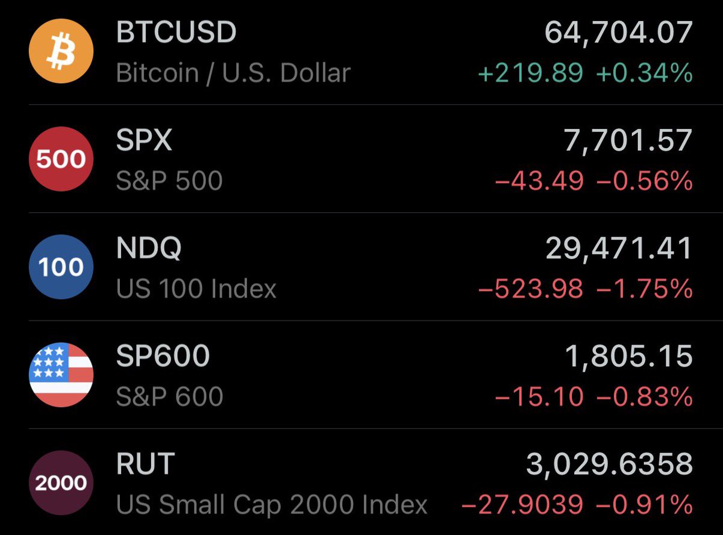723x535 pixels.
Task: Click the Bitcoin price 64,704.07
Action: tap(619, 33)
